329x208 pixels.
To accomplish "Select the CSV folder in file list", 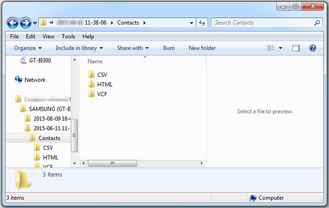I will pos(98,74).
